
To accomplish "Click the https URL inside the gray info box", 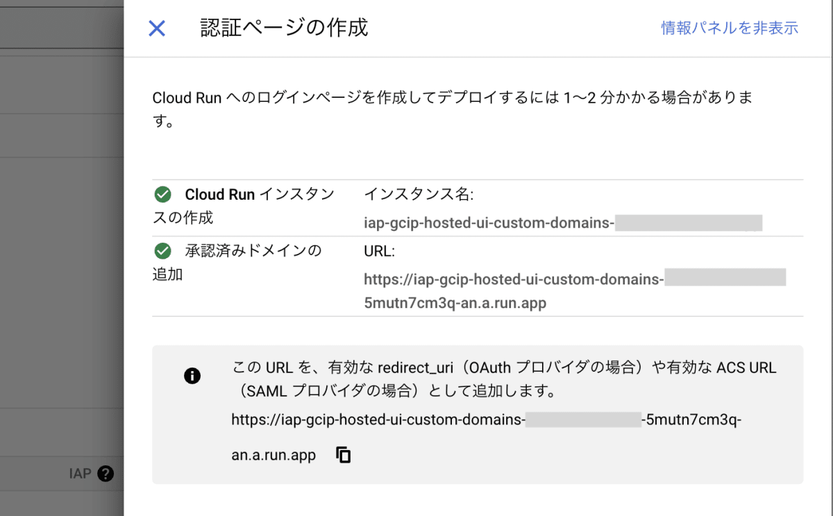I will click(x=378, y=420).
